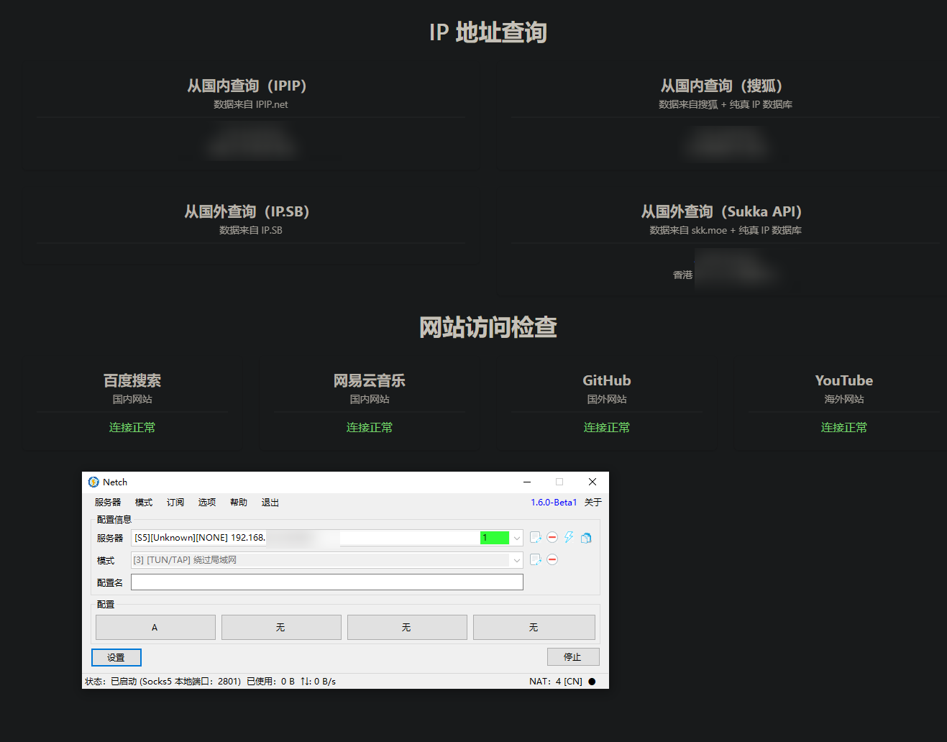This screenshot has width=947, height=742.
Task: Copy server link using clipboard icon
Action: (585, 538)
